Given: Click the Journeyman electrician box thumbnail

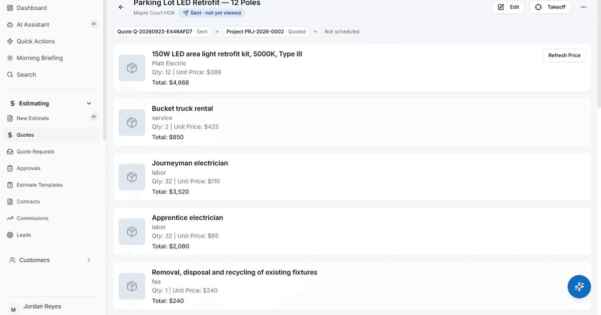Looking at the screenshot, I should point(132,177).
